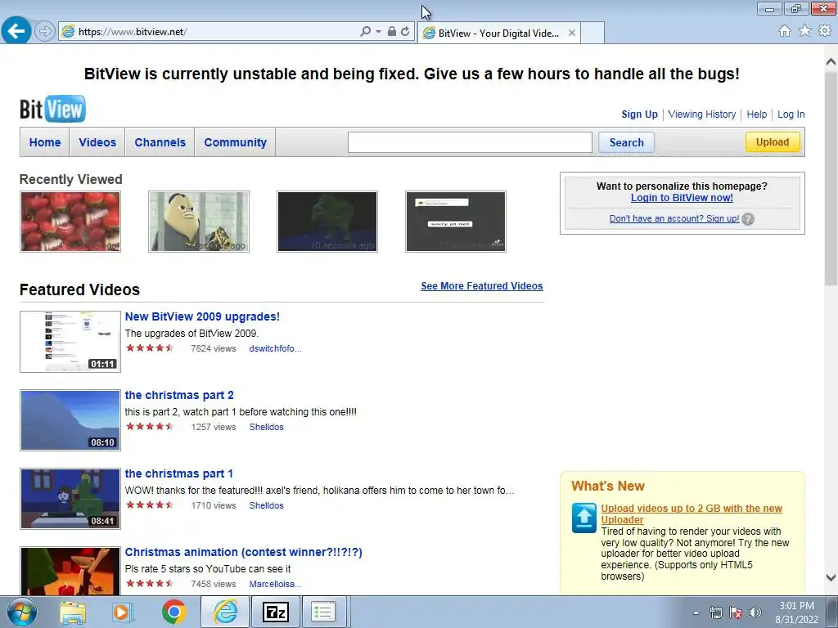838x628 pixels.
Task: Switch to Internet Explorer taskbar button
Action: (x=225, y=612)
